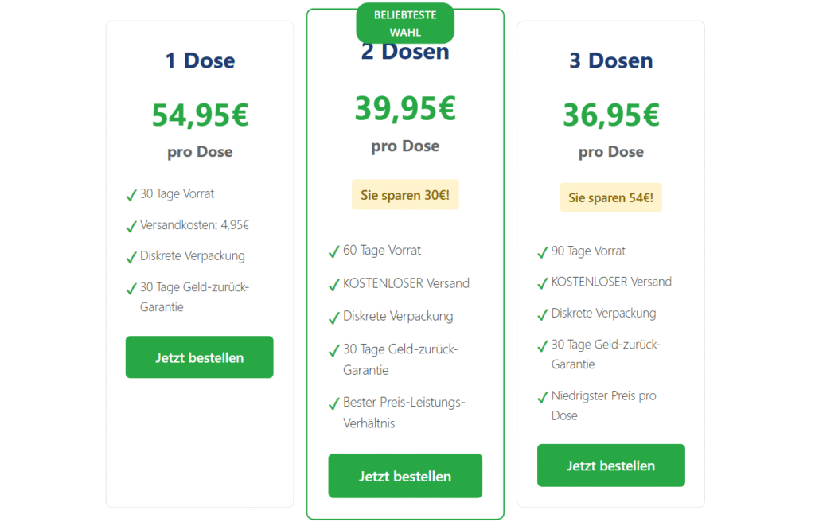
Task: Click checkmark beside "30 Tage Vorrat"
Action: point(131,195)
